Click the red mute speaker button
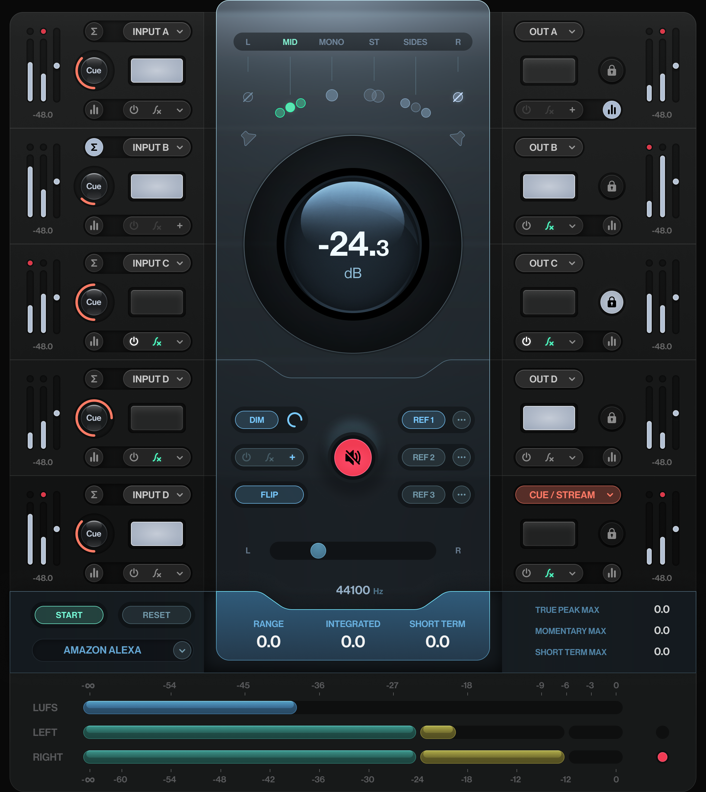Screen dimensions: 706x792 click(353, 458)
